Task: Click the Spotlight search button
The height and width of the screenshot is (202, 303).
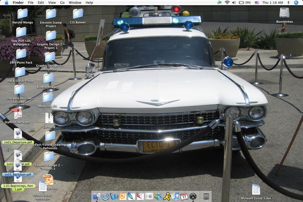Action: (x=296, y=2)
